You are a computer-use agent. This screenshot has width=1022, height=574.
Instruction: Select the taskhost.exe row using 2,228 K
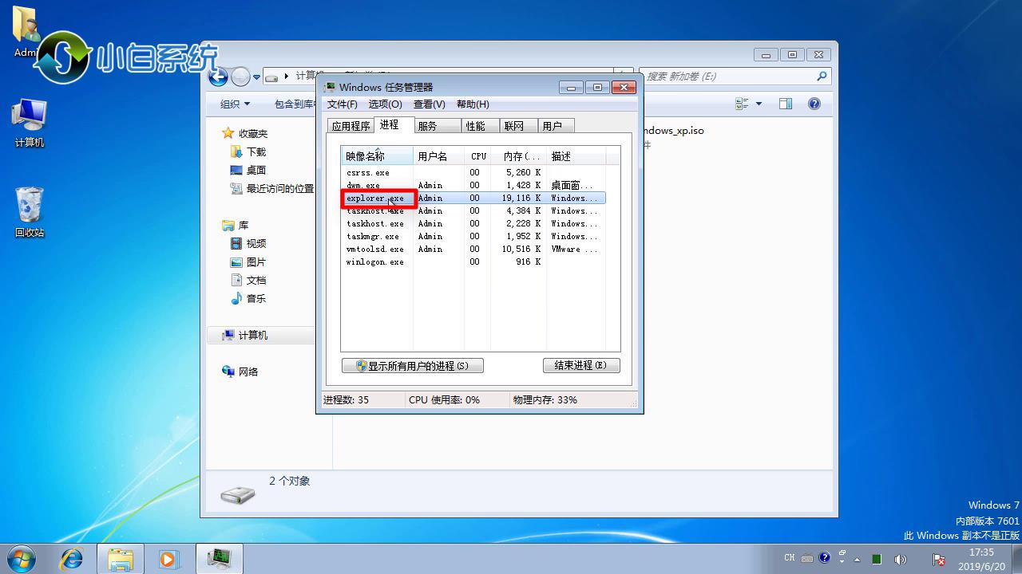pos(473,223)
